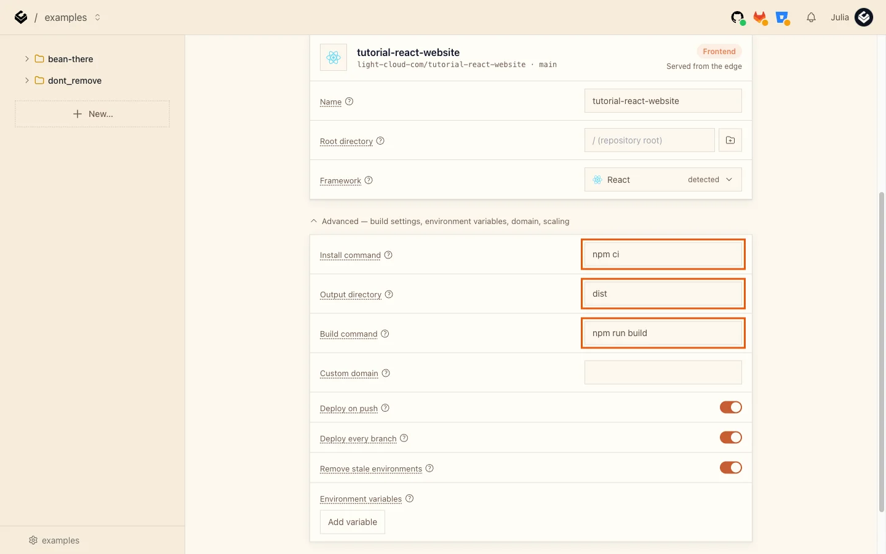The image size is (886, 554).
Task: Open the Light Cloud logo home
Action: click(21, 17)
